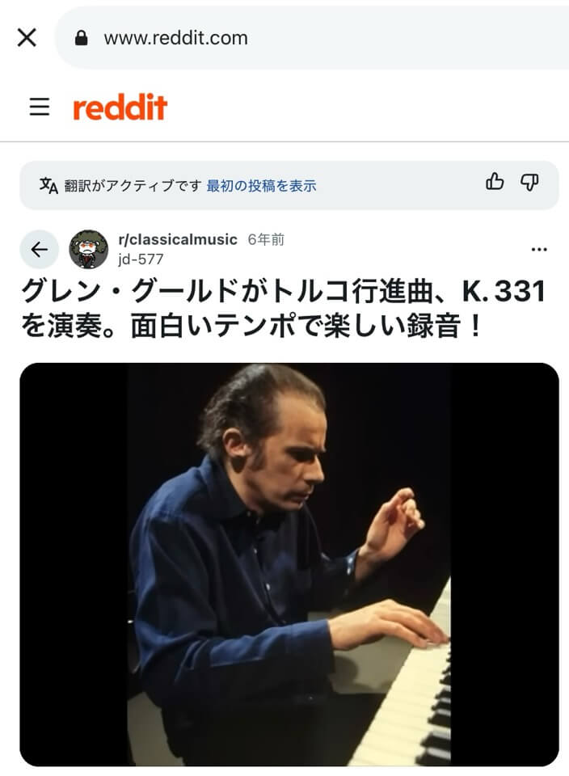Open the r/classicalmusic community avatar

[x=89, y=250]
